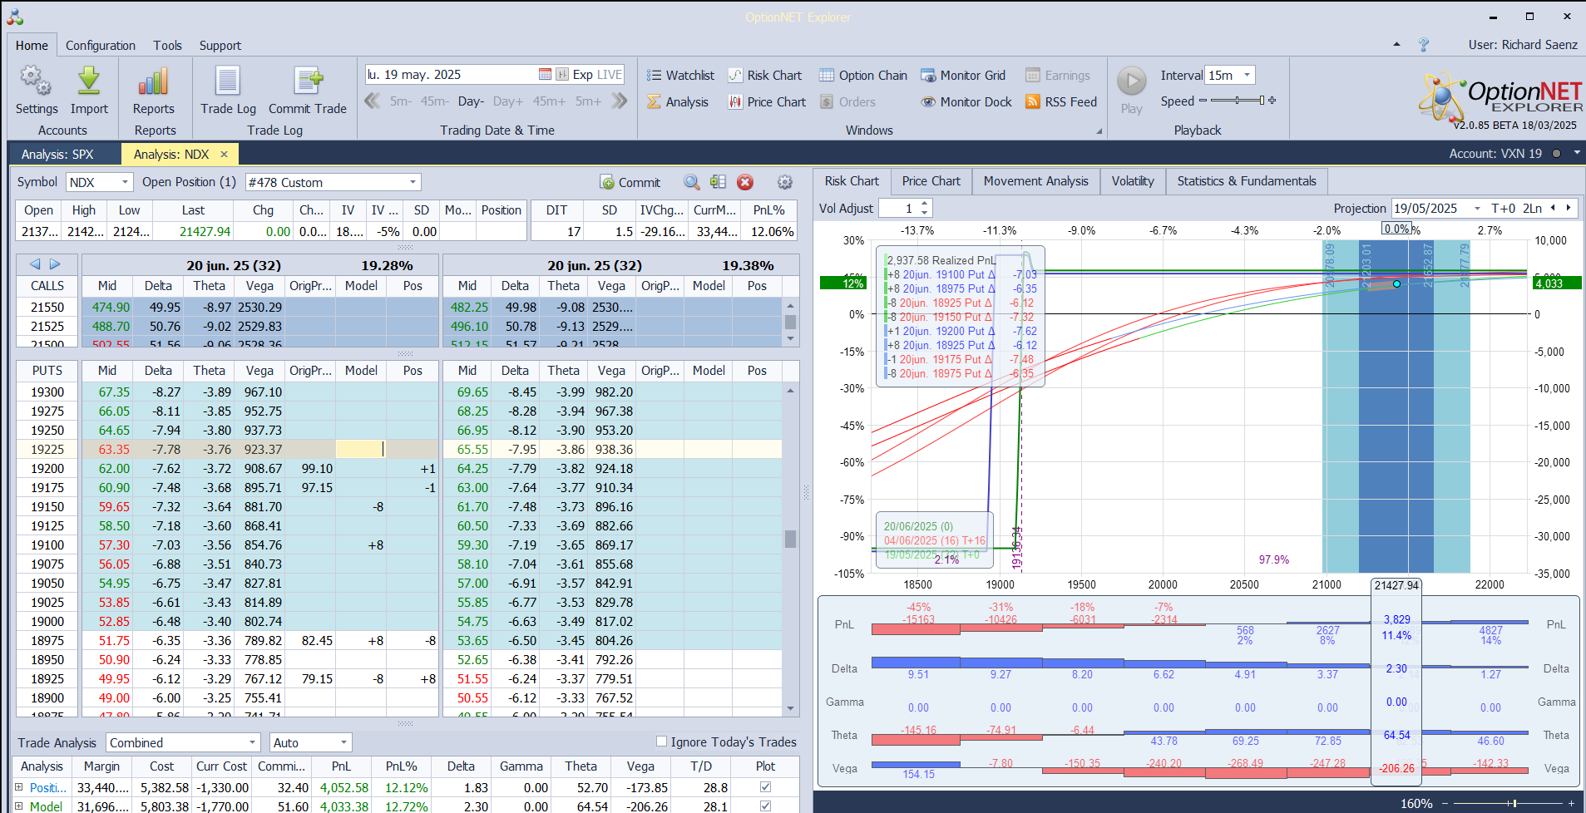The height and width of the screenshot is (813, 1586).
Task: Open the Option Chain window
Action: click(x=863, y=76)
